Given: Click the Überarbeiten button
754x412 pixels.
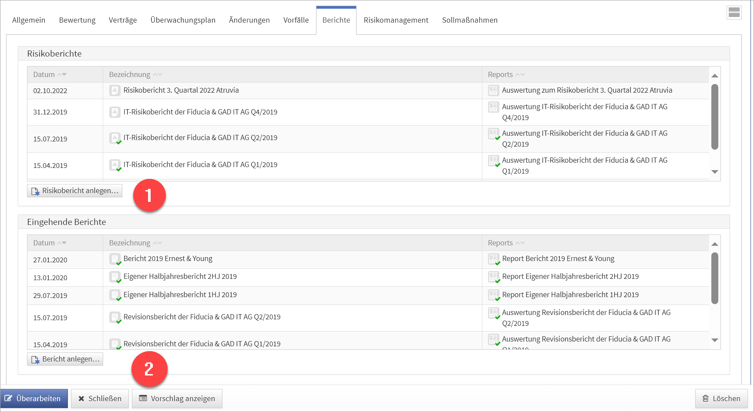Looking at the screenshot, I should point(34,399).
